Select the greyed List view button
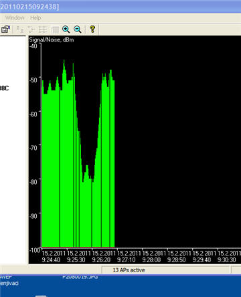The image size is (241, 297). click(43, 29)
